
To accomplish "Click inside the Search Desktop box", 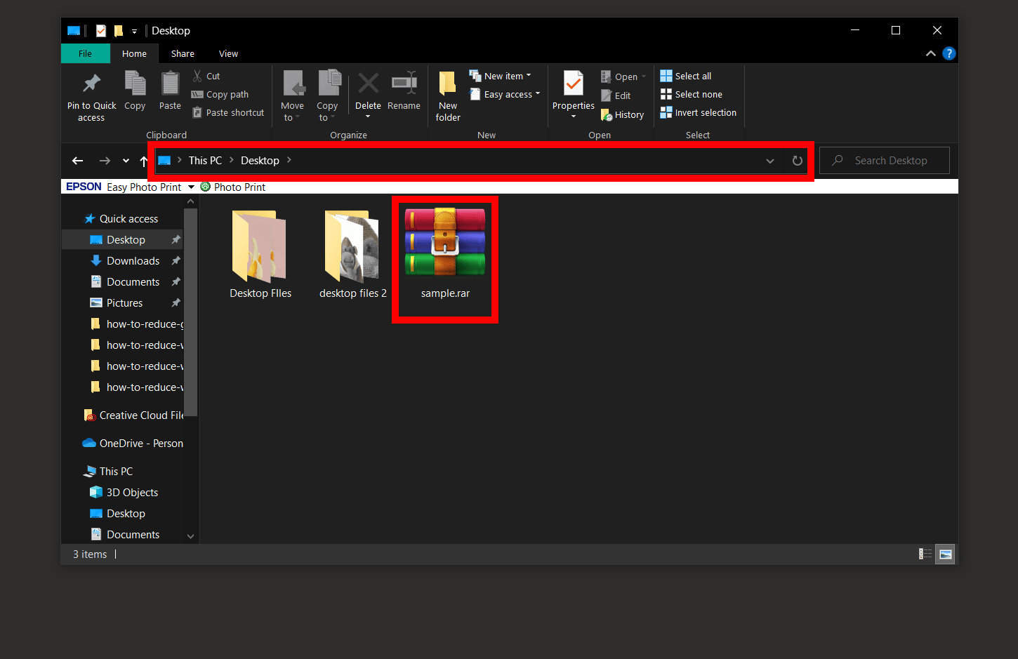I will point(888,160).
